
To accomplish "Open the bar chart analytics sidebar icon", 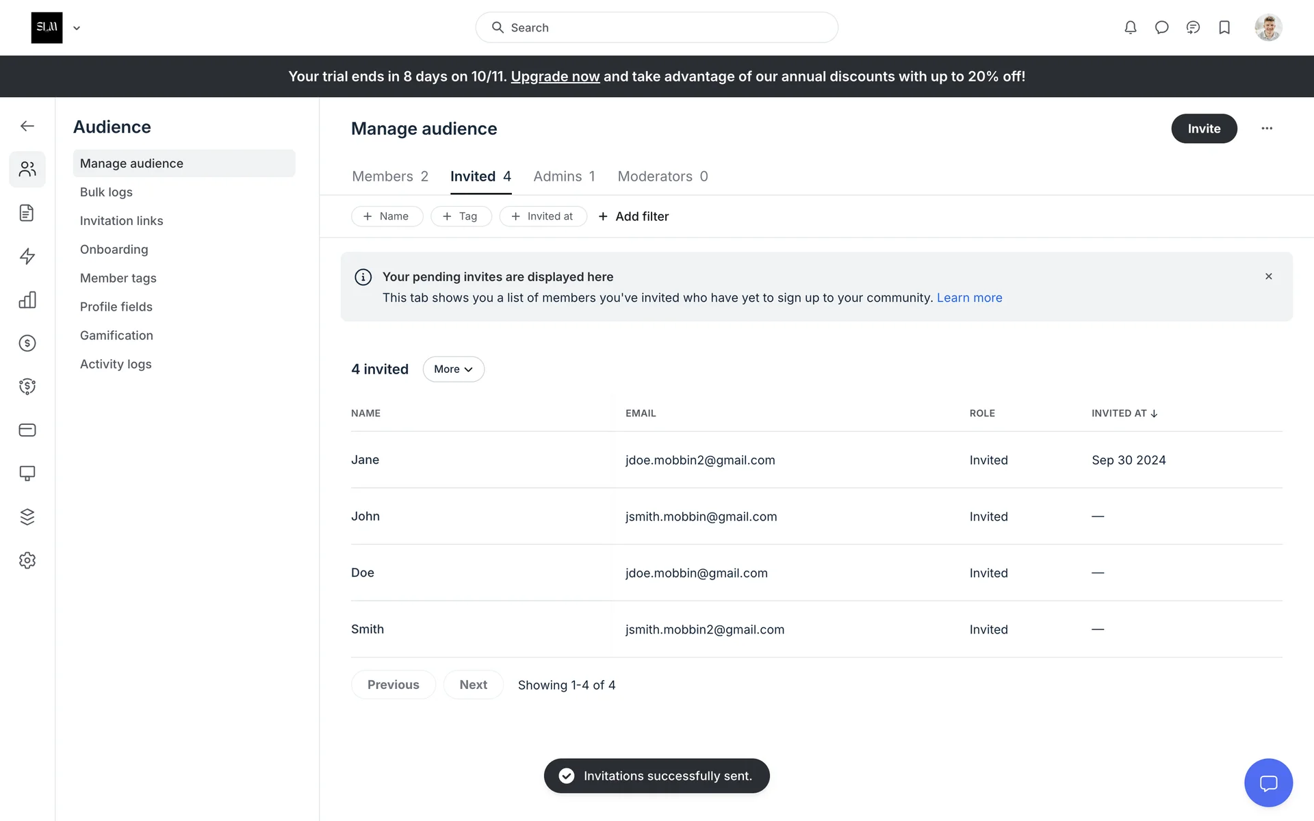I will pyautogui.click(x=27, y=300).
